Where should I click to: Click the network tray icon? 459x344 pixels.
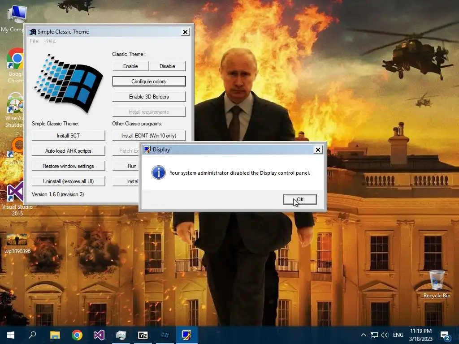point(374,335)
